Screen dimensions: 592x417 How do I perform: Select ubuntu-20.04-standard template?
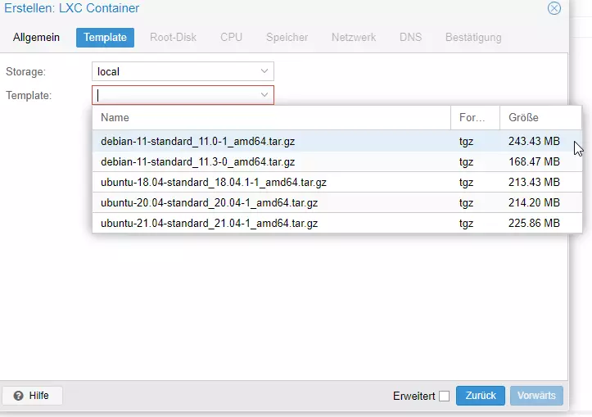(209, 202)
